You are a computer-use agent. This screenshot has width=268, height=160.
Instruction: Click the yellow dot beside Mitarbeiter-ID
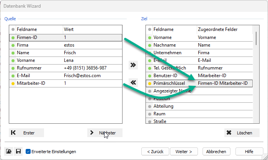click(x=13, y=83)
